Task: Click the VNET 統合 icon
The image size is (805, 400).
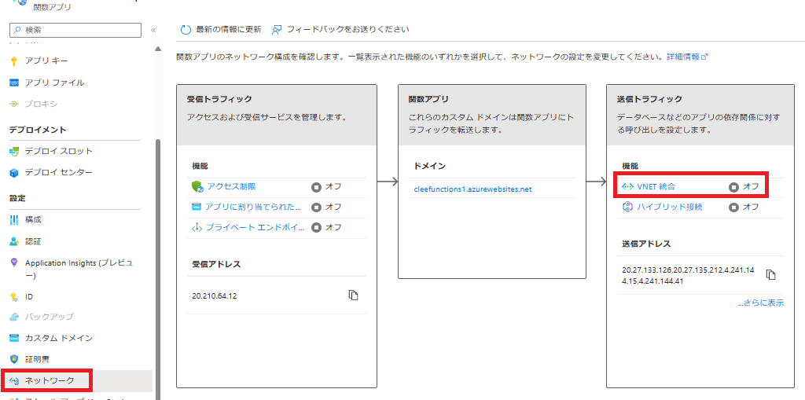Action: coord(627,187)
